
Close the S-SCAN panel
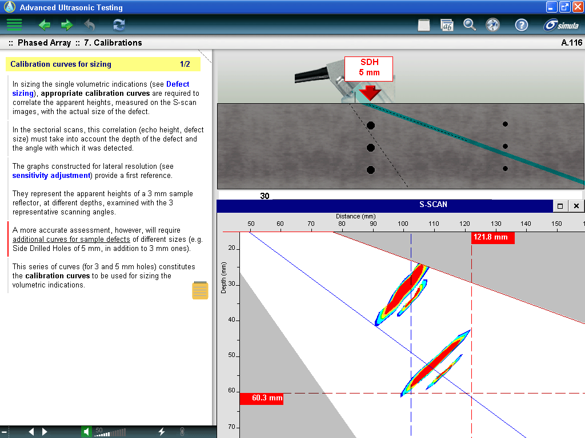pyautogui.click(x=576, y=206)
